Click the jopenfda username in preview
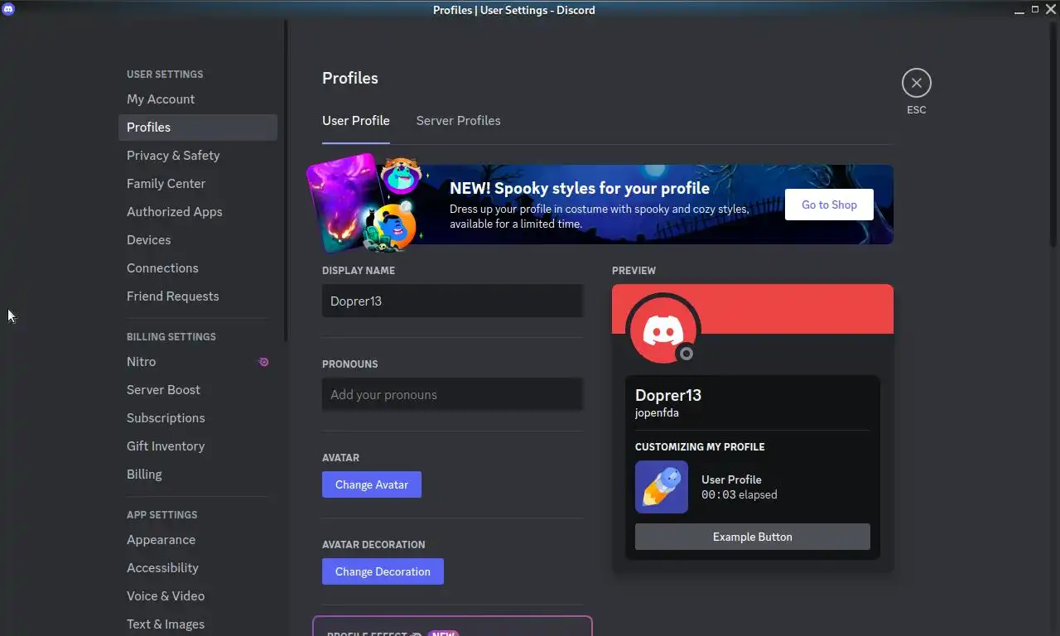Image resolution: width=1060 pixels, height=636 pixels. [x=657, y=412]
